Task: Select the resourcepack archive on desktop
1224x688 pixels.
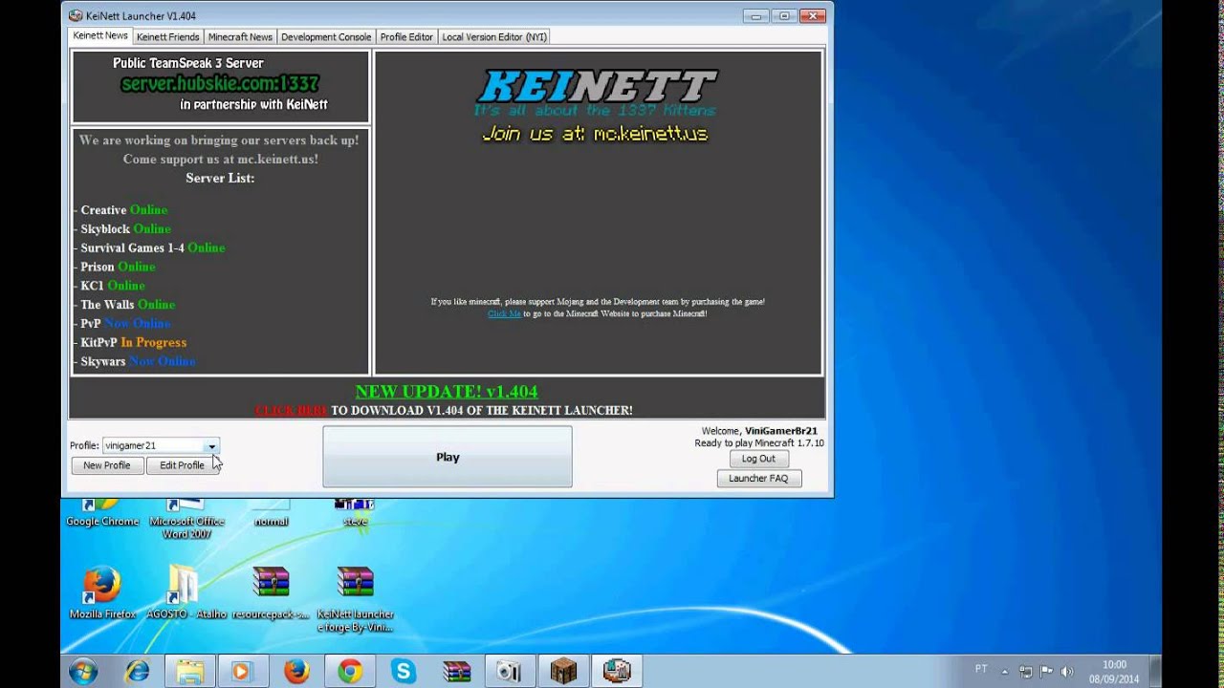Action: [x=271, y=592]
